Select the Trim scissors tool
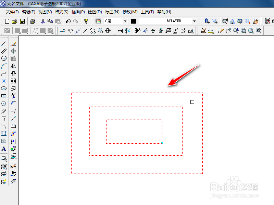The height and width of the screenshot is (205, 274). pyautogui.click(x=13, y=96)
